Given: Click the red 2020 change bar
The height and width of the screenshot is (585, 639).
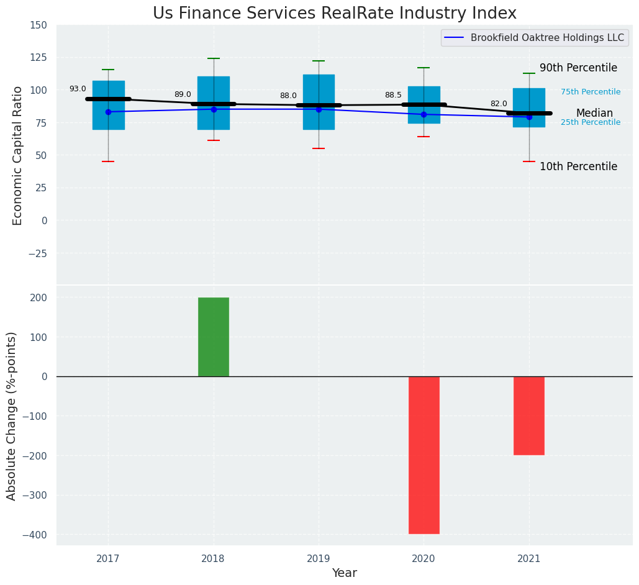Looking at the screenshot, I should (424, 455).
